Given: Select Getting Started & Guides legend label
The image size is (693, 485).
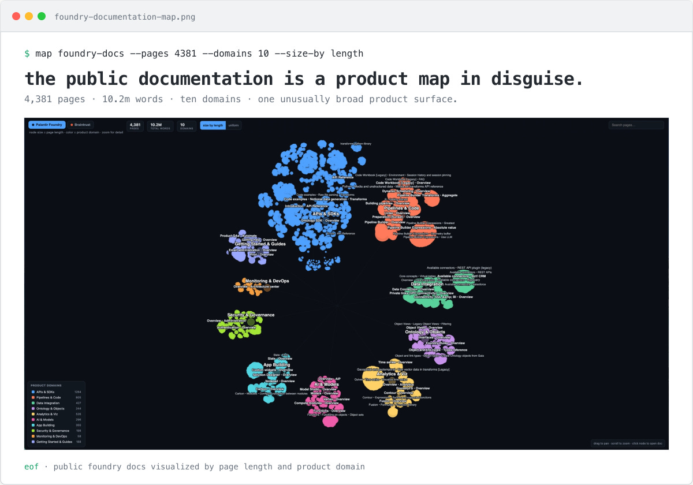Looking at the screenshot, I should (54, 442).
